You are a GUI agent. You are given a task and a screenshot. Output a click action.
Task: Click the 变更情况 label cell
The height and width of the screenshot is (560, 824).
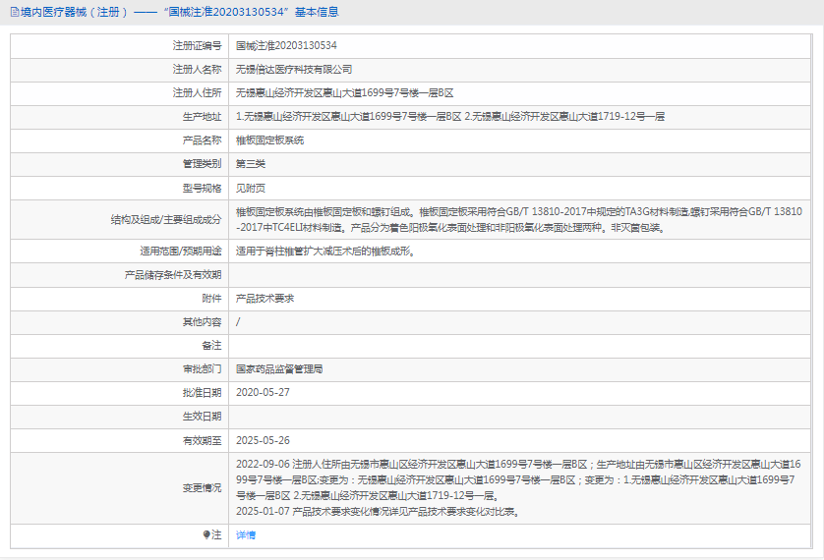119,488
